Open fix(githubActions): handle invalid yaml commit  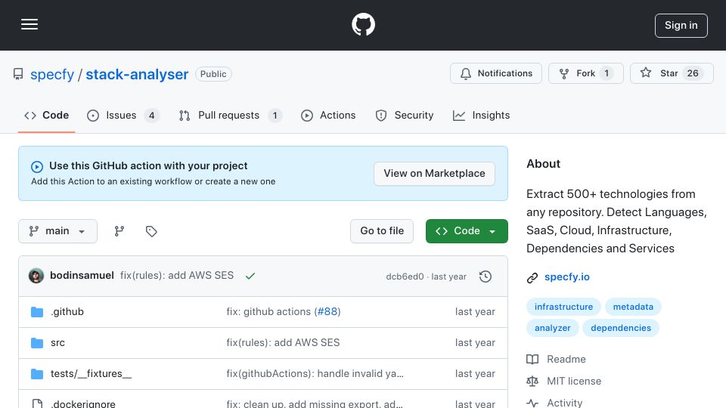click(x=315, y=374)
